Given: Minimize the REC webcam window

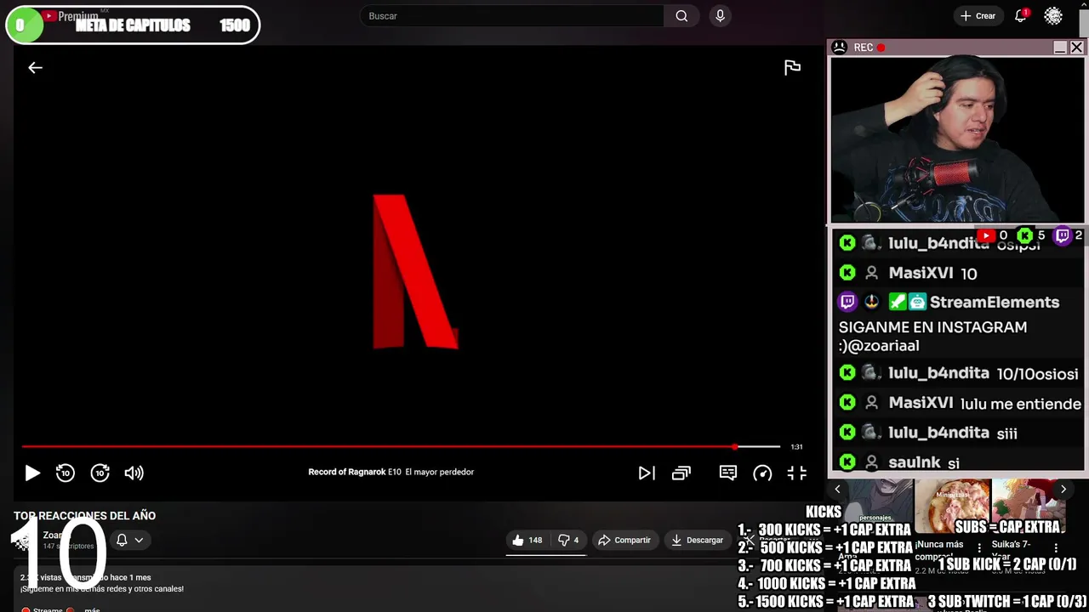Looking at the screenshot, I should 1060,48.
